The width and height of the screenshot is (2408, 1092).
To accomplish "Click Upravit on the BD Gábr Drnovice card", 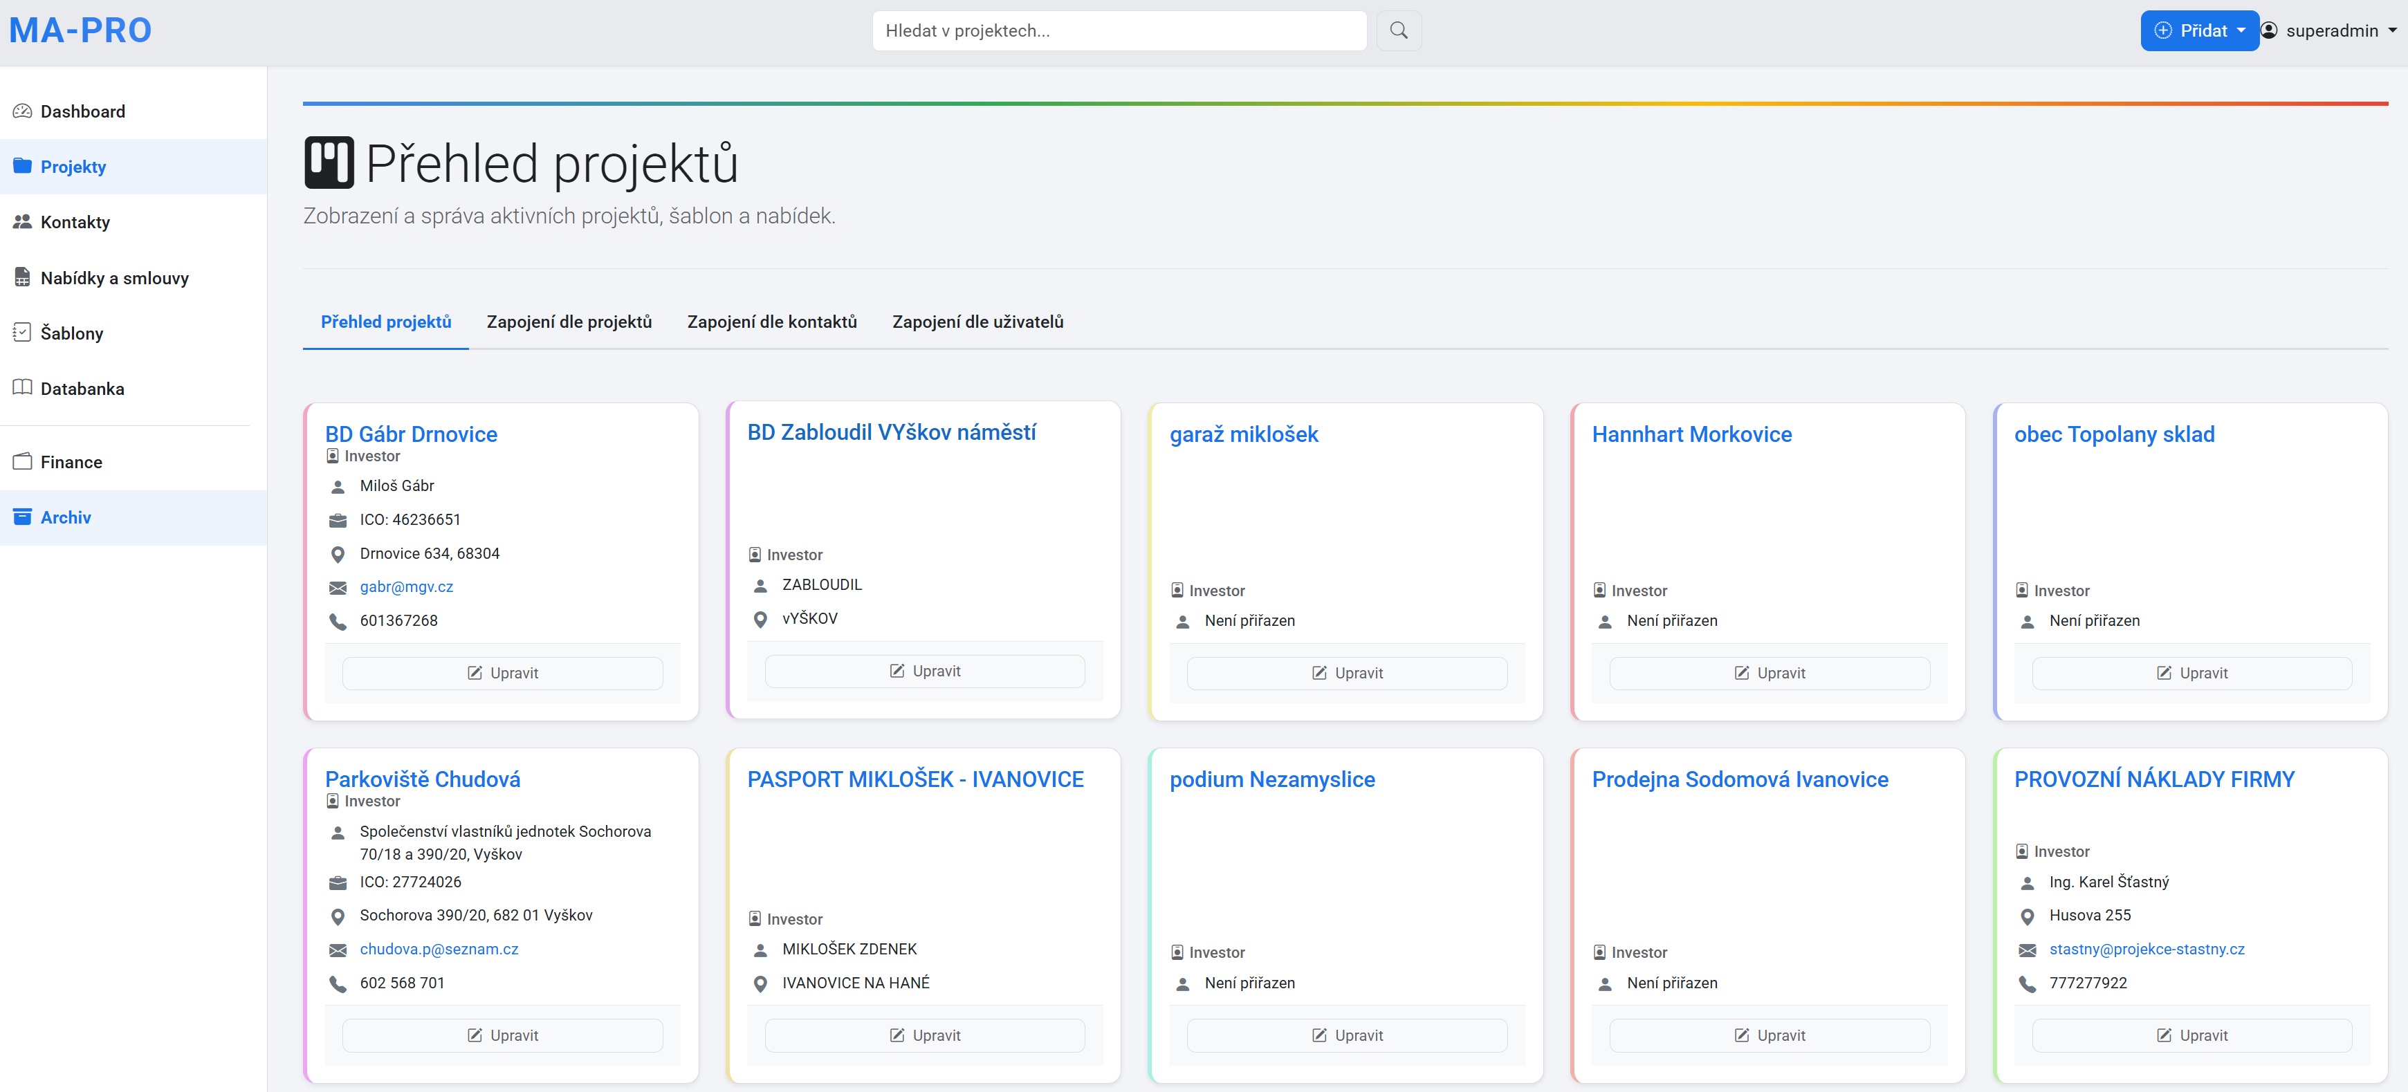I will click(x=502, y=673).
